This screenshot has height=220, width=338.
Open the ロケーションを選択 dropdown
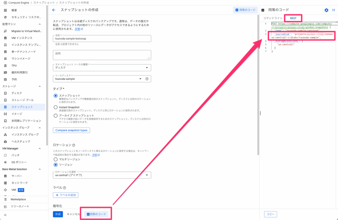[102, 175]
